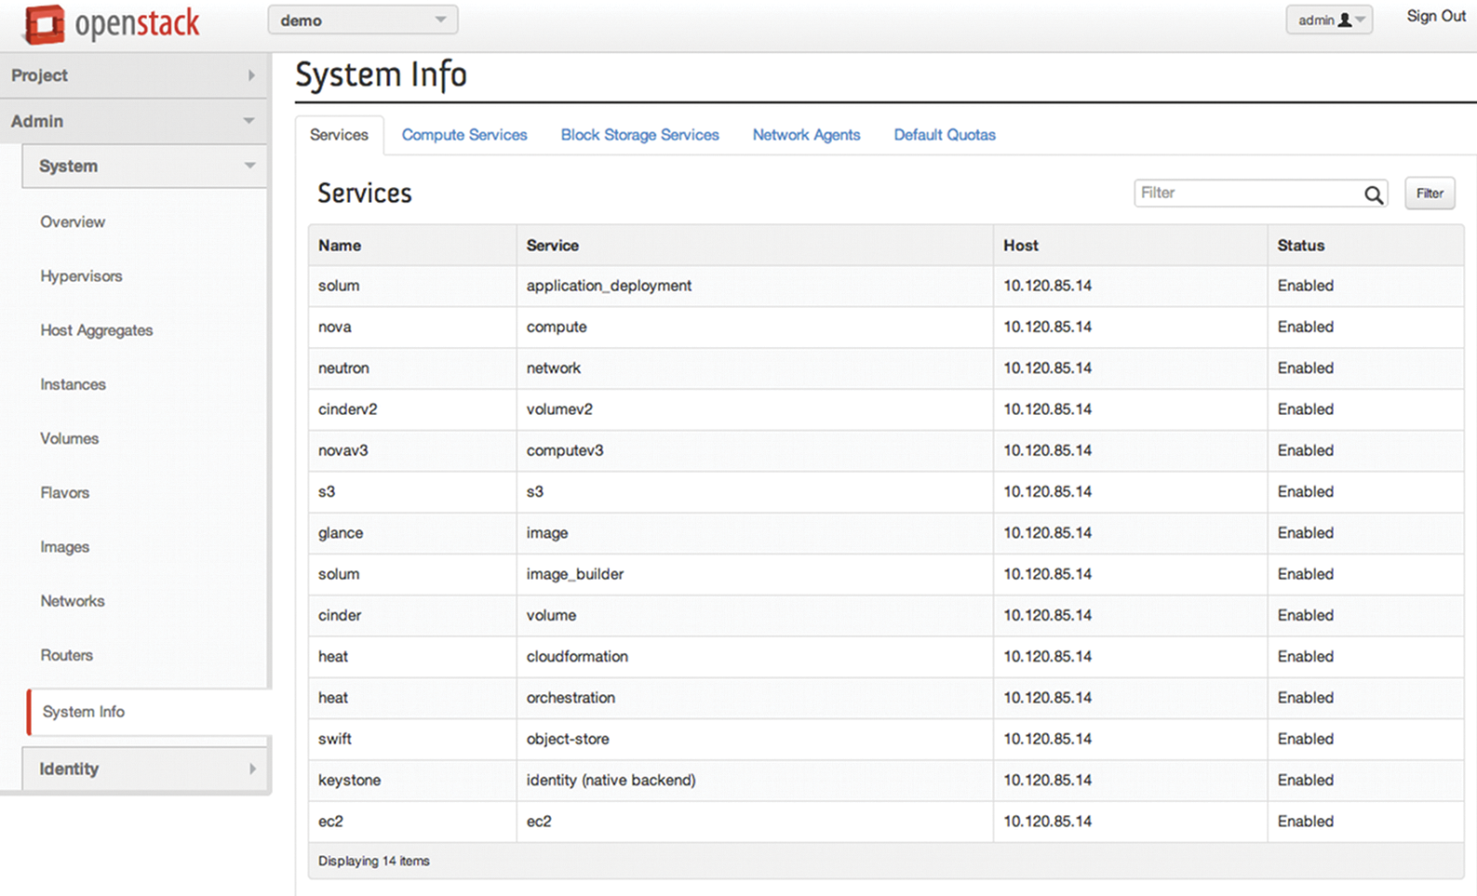Screen dimensions: 1477x896
Task: Select the Network Agents tab
Action: (x=806, y=135)
